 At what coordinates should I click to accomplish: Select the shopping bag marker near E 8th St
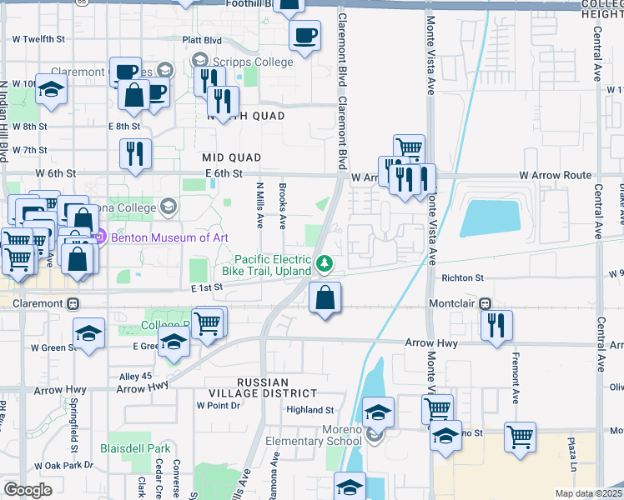point(133,95)
